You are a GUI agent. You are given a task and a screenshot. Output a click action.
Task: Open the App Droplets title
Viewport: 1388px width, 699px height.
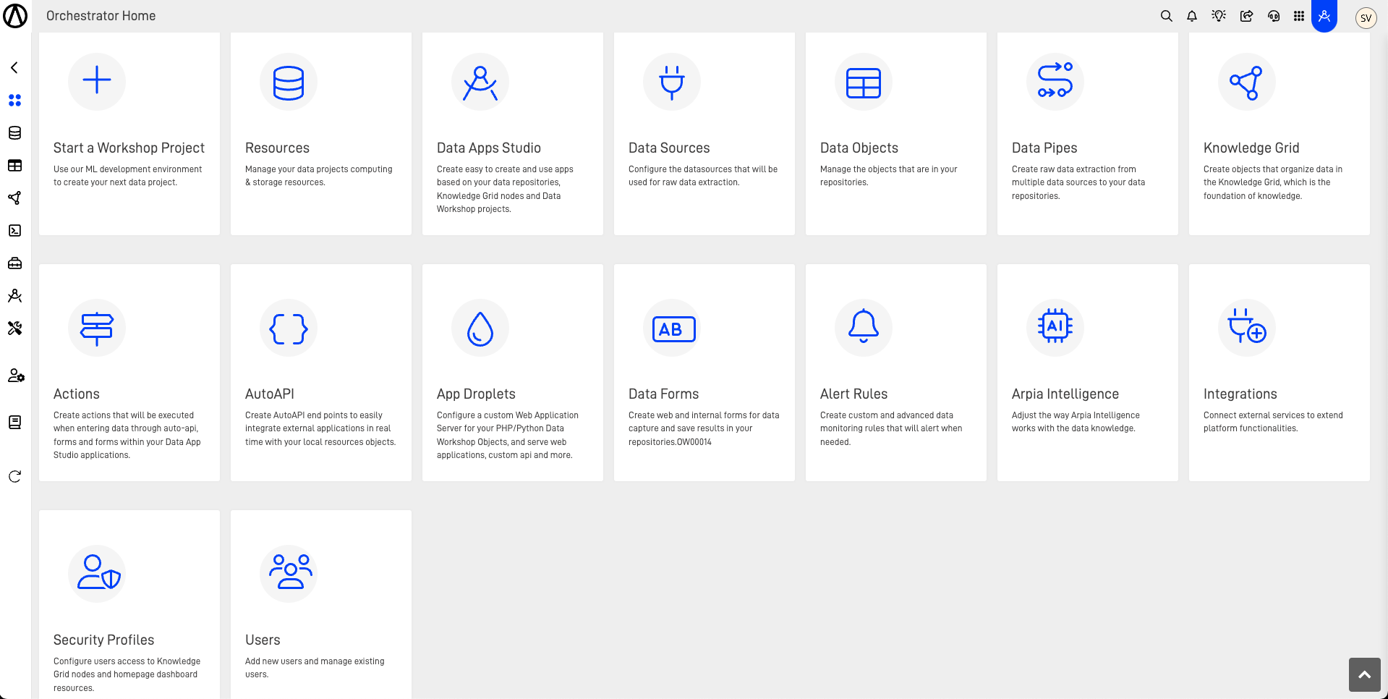(x=476, y=394)
